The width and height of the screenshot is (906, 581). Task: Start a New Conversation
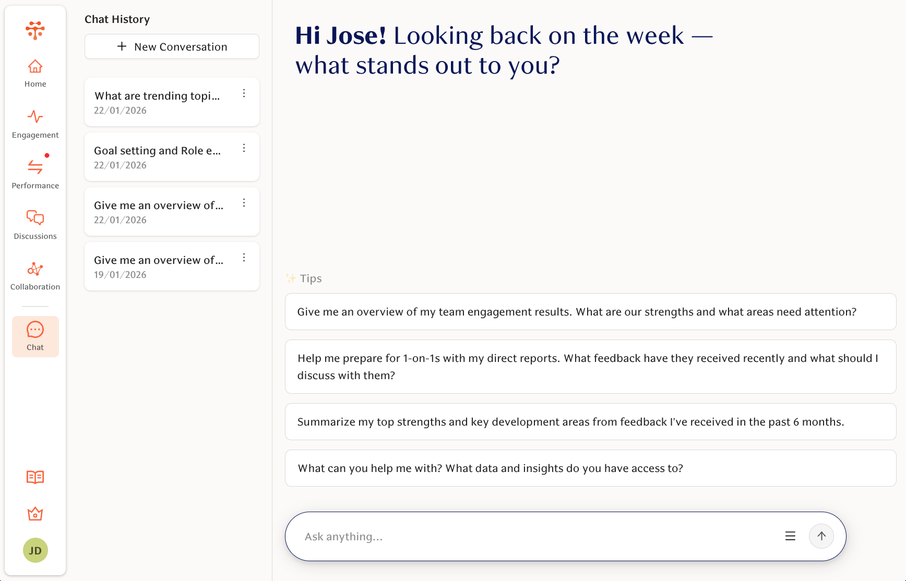click(171, 46)
